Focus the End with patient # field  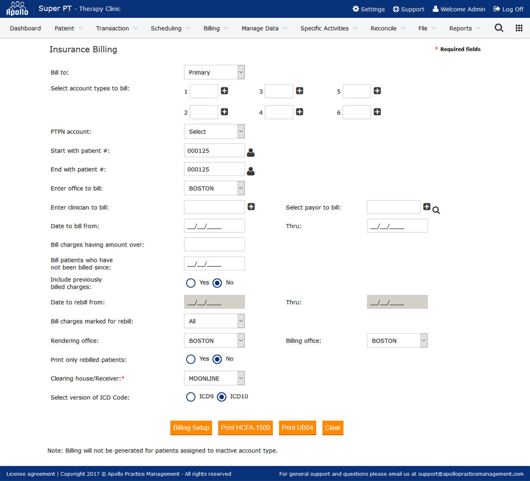pyautogui.click(x=214, y=169)
